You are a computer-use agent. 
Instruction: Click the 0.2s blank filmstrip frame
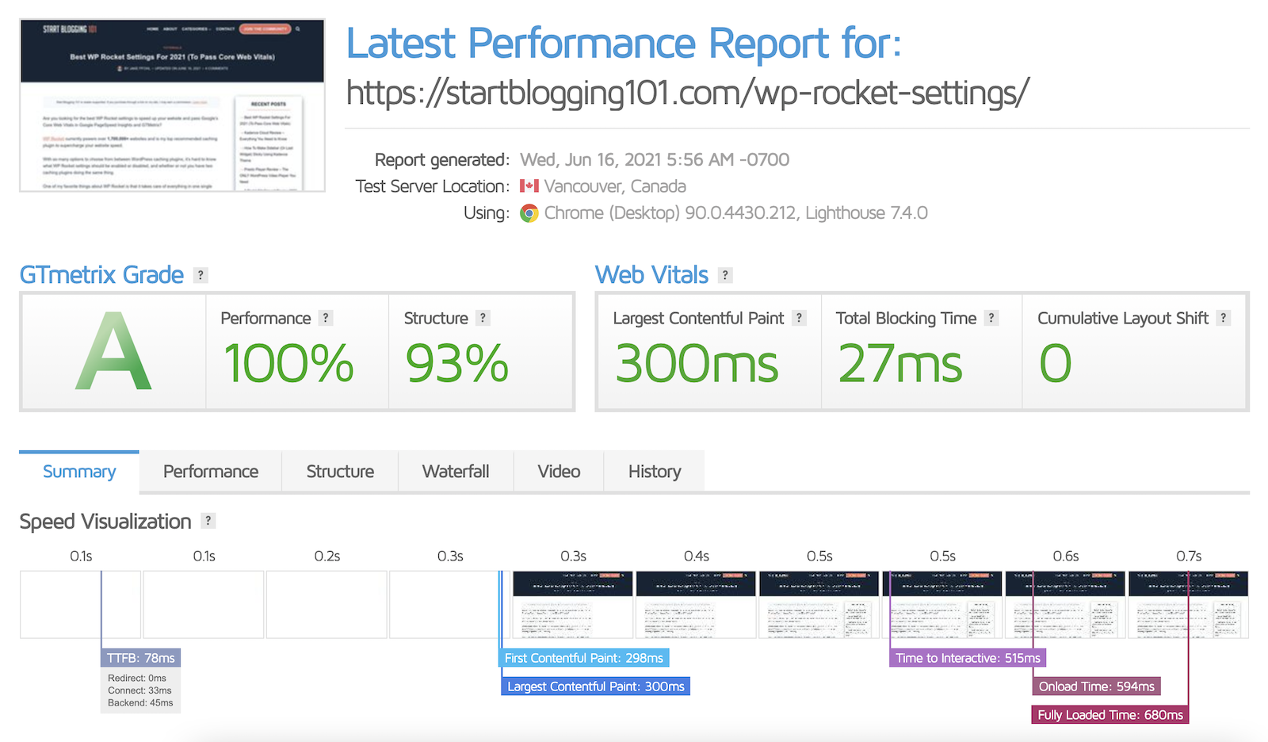[x=327, y=605]
